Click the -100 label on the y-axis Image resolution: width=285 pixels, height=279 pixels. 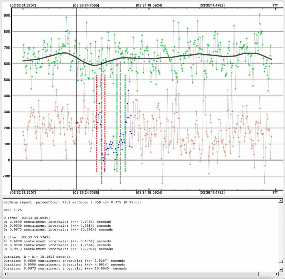[x=6, y=176]
